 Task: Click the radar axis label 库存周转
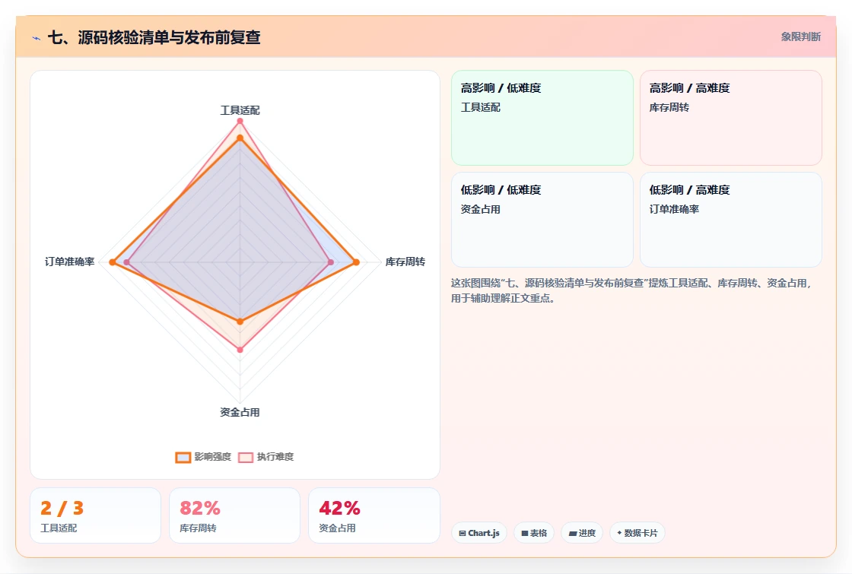pos(405,262)
